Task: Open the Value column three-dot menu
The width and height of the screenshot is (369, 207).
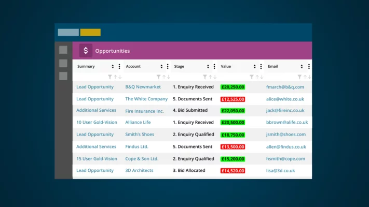Action: coord(261,66)
